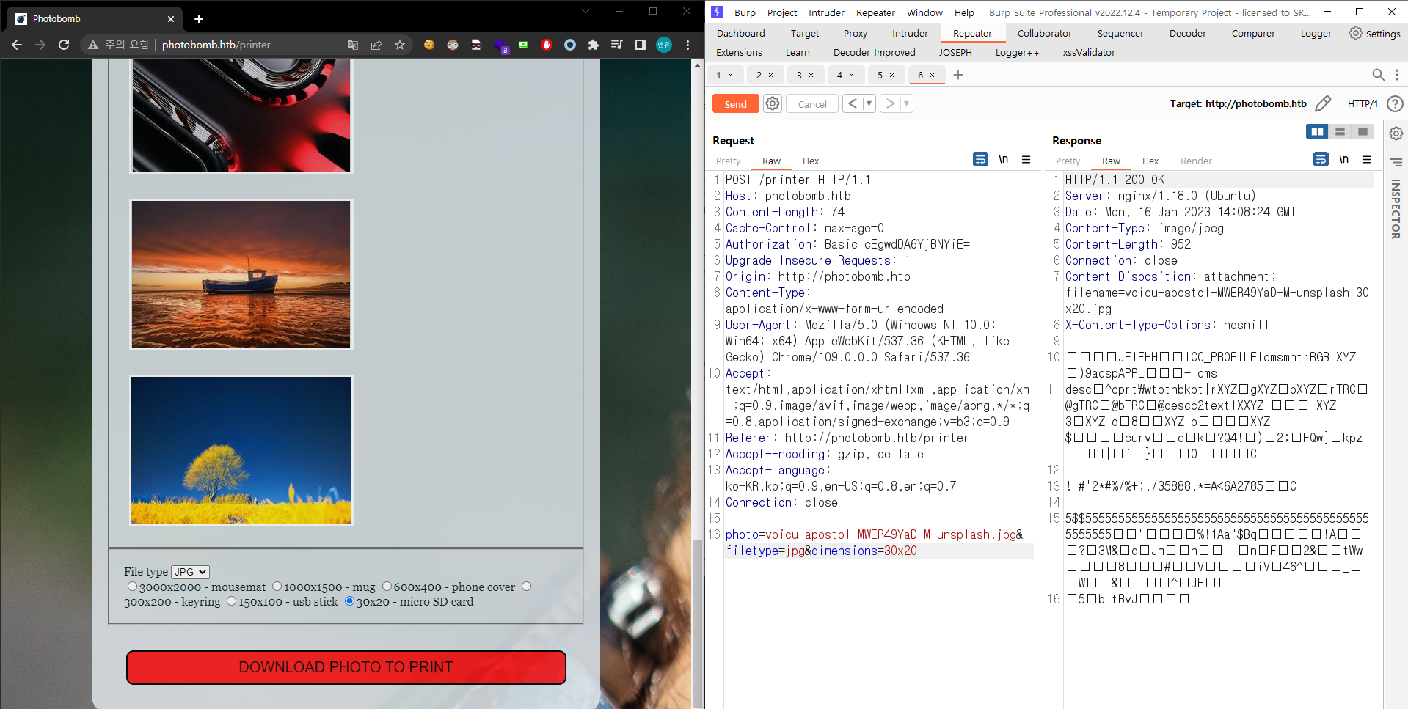Open history dropdown next to back arrow
Image resolution: width=1408 pixels, height=709 pixels.
click(x=869, y=103)
